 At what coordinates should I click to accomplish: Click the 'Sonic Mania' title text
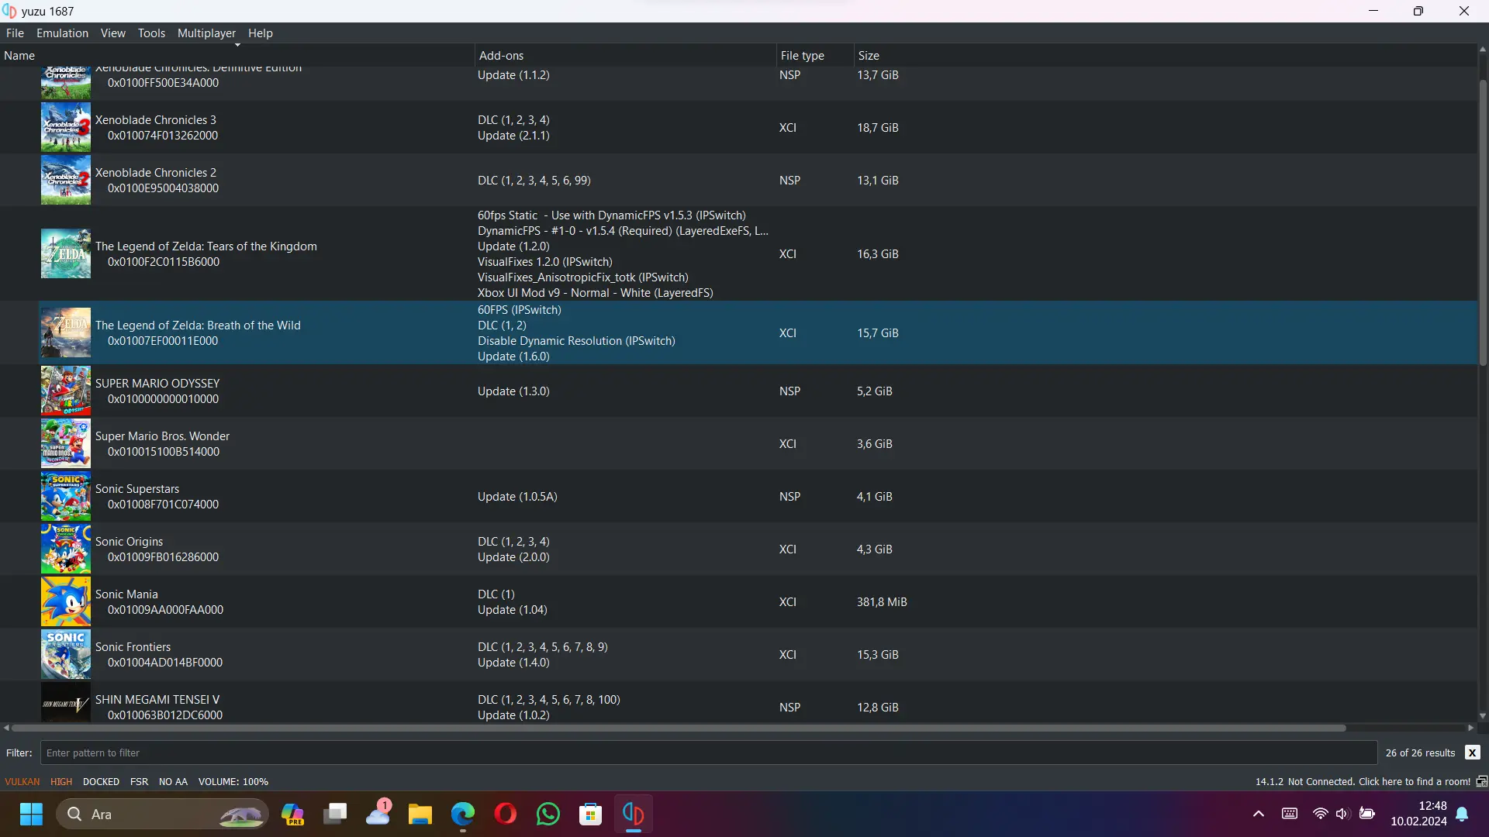tap(126, 594)
